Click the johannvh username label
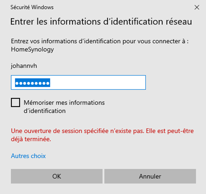Image resolution: width=206 pixels, height=194 pixels. (x=24, y=66)
